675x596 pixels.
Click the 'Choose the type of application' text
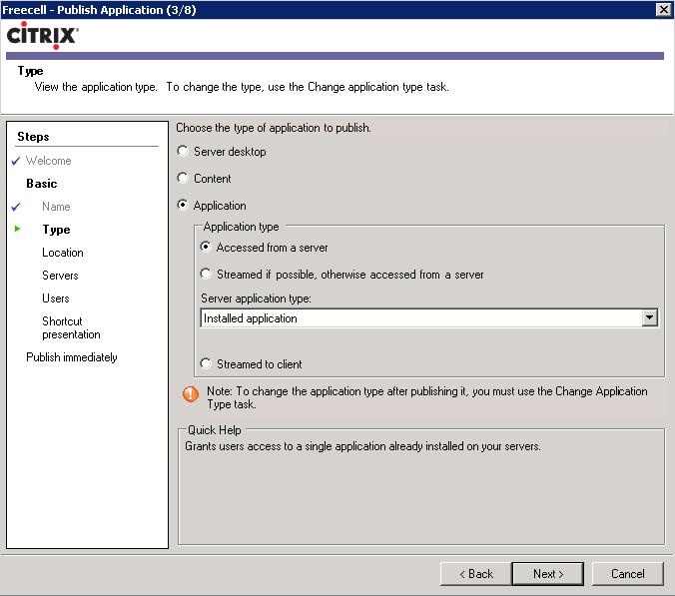[x=274, y=128]
